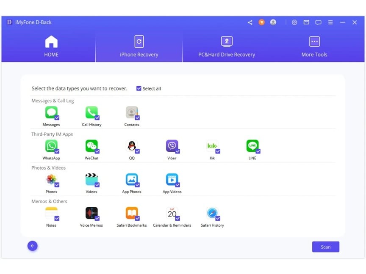Uncheck the Call History checkbox

[x=97, y=118]
